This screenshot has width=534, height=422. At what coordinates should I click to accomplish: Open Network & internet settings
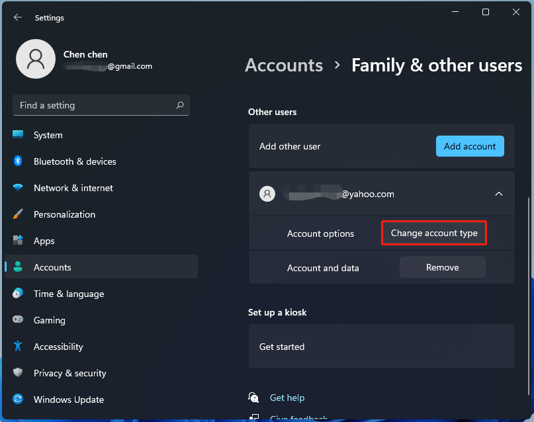[x=73, y=188]
